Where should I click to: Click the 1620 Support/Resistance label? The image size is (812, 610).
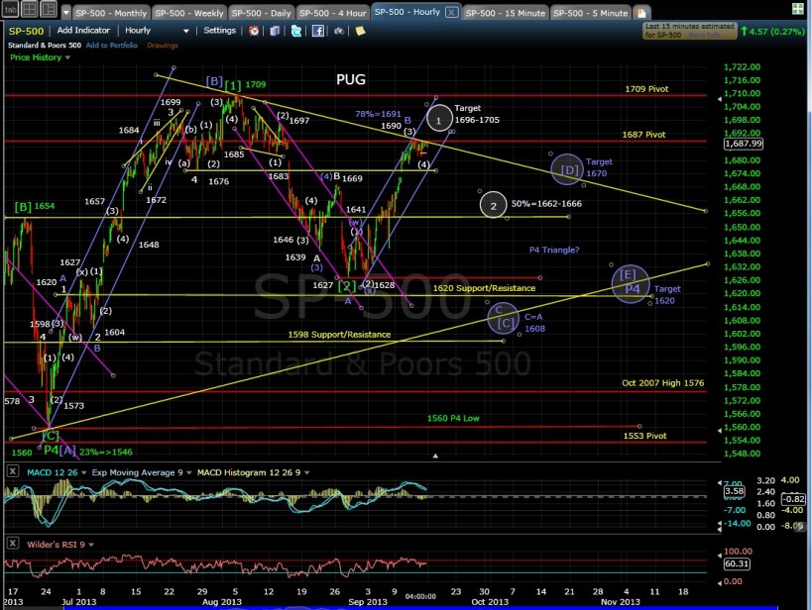tap(484, 288)
